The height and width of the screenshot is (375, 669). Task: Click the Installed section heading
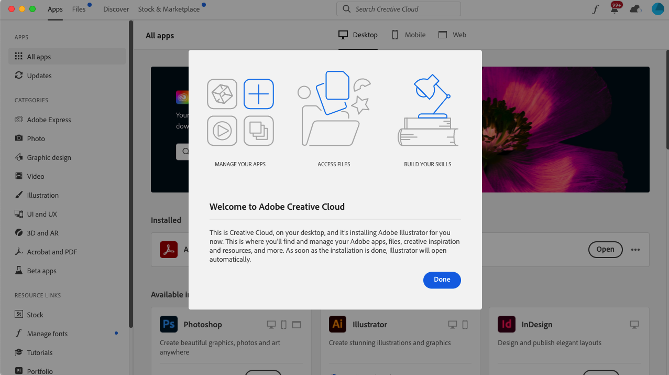tap(166, 220)
